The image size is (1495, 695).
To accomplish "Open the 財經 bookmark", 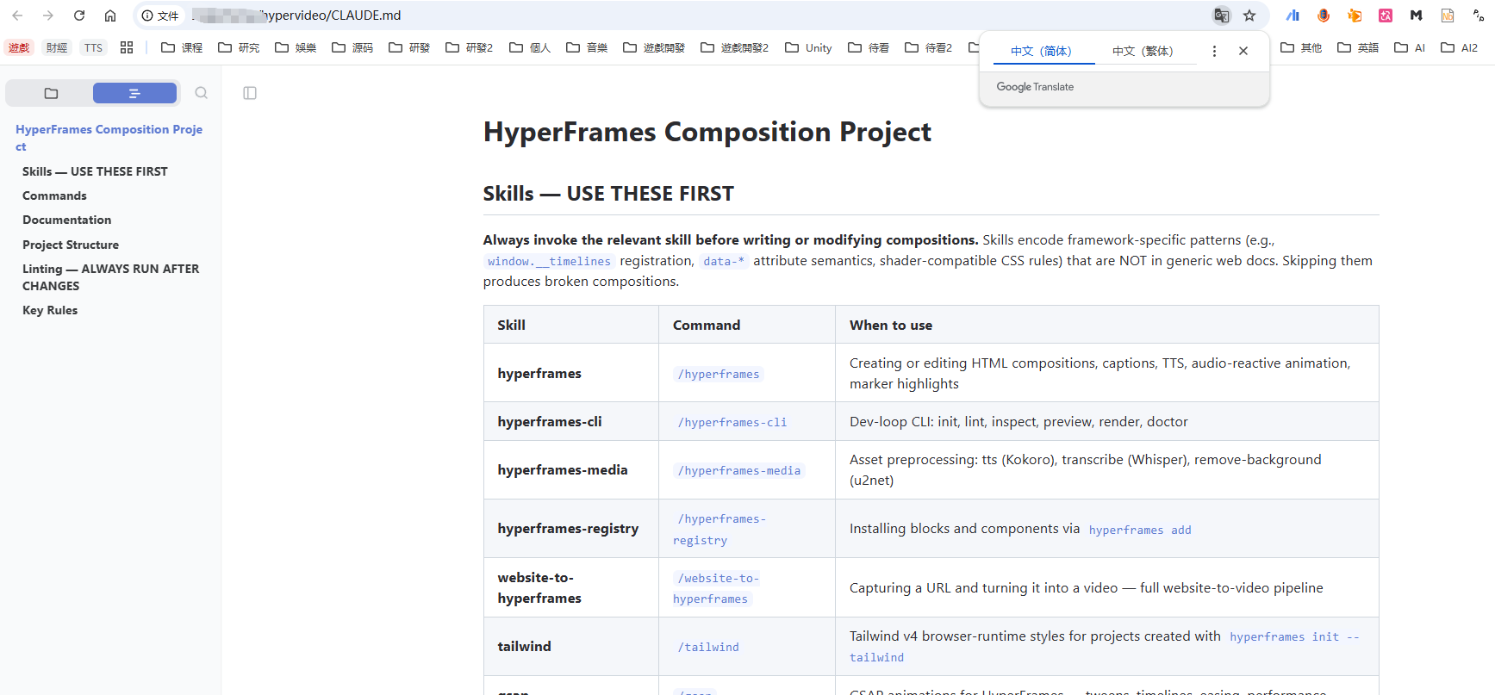I will click(x=57, y=47).
